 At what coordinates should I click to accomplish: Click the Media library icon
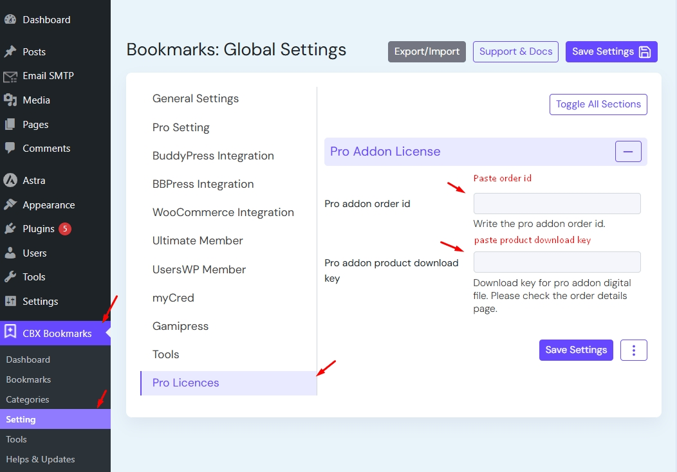11,100
